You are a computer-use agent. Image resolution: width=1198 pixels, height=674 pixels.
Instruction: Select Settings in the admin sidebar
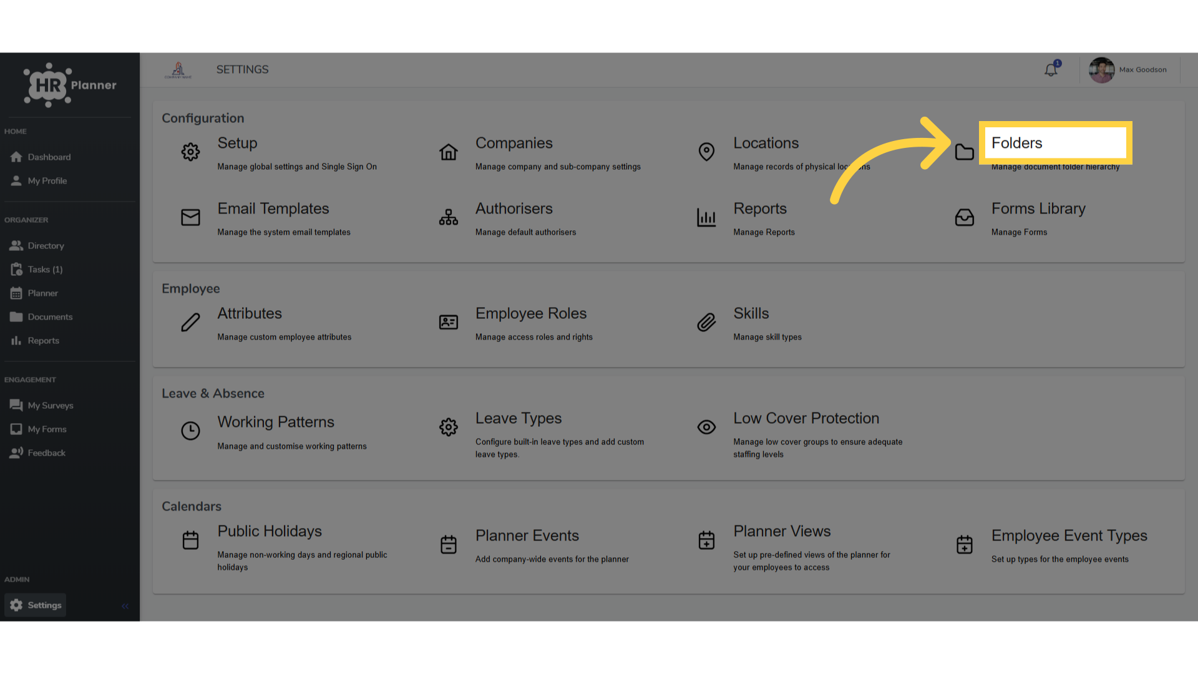tap(36, 605)
